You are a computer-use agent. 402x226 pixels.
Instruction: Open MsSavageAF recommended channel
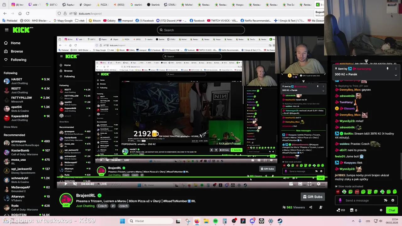(27, 189)
